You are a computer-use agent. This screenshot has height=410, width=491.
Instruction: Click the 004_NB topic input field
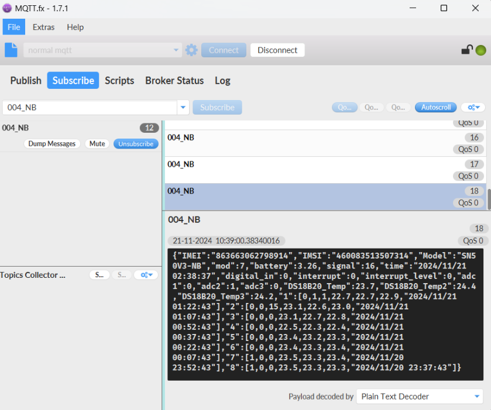click(90, 108)
